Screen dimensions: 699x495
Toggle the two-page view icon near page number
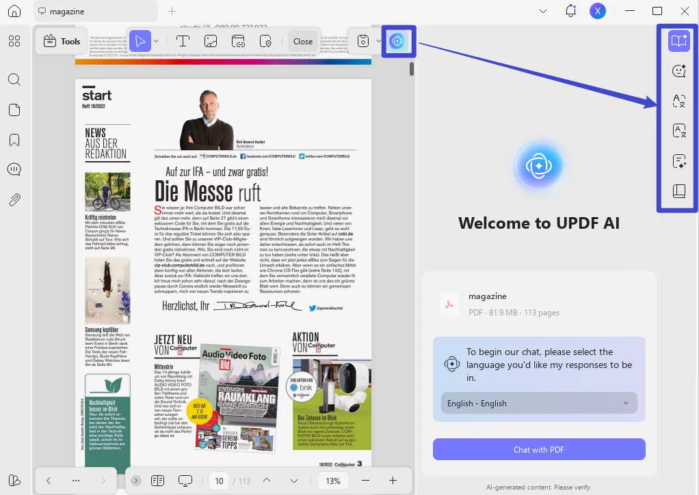click(x=157, y=481)
